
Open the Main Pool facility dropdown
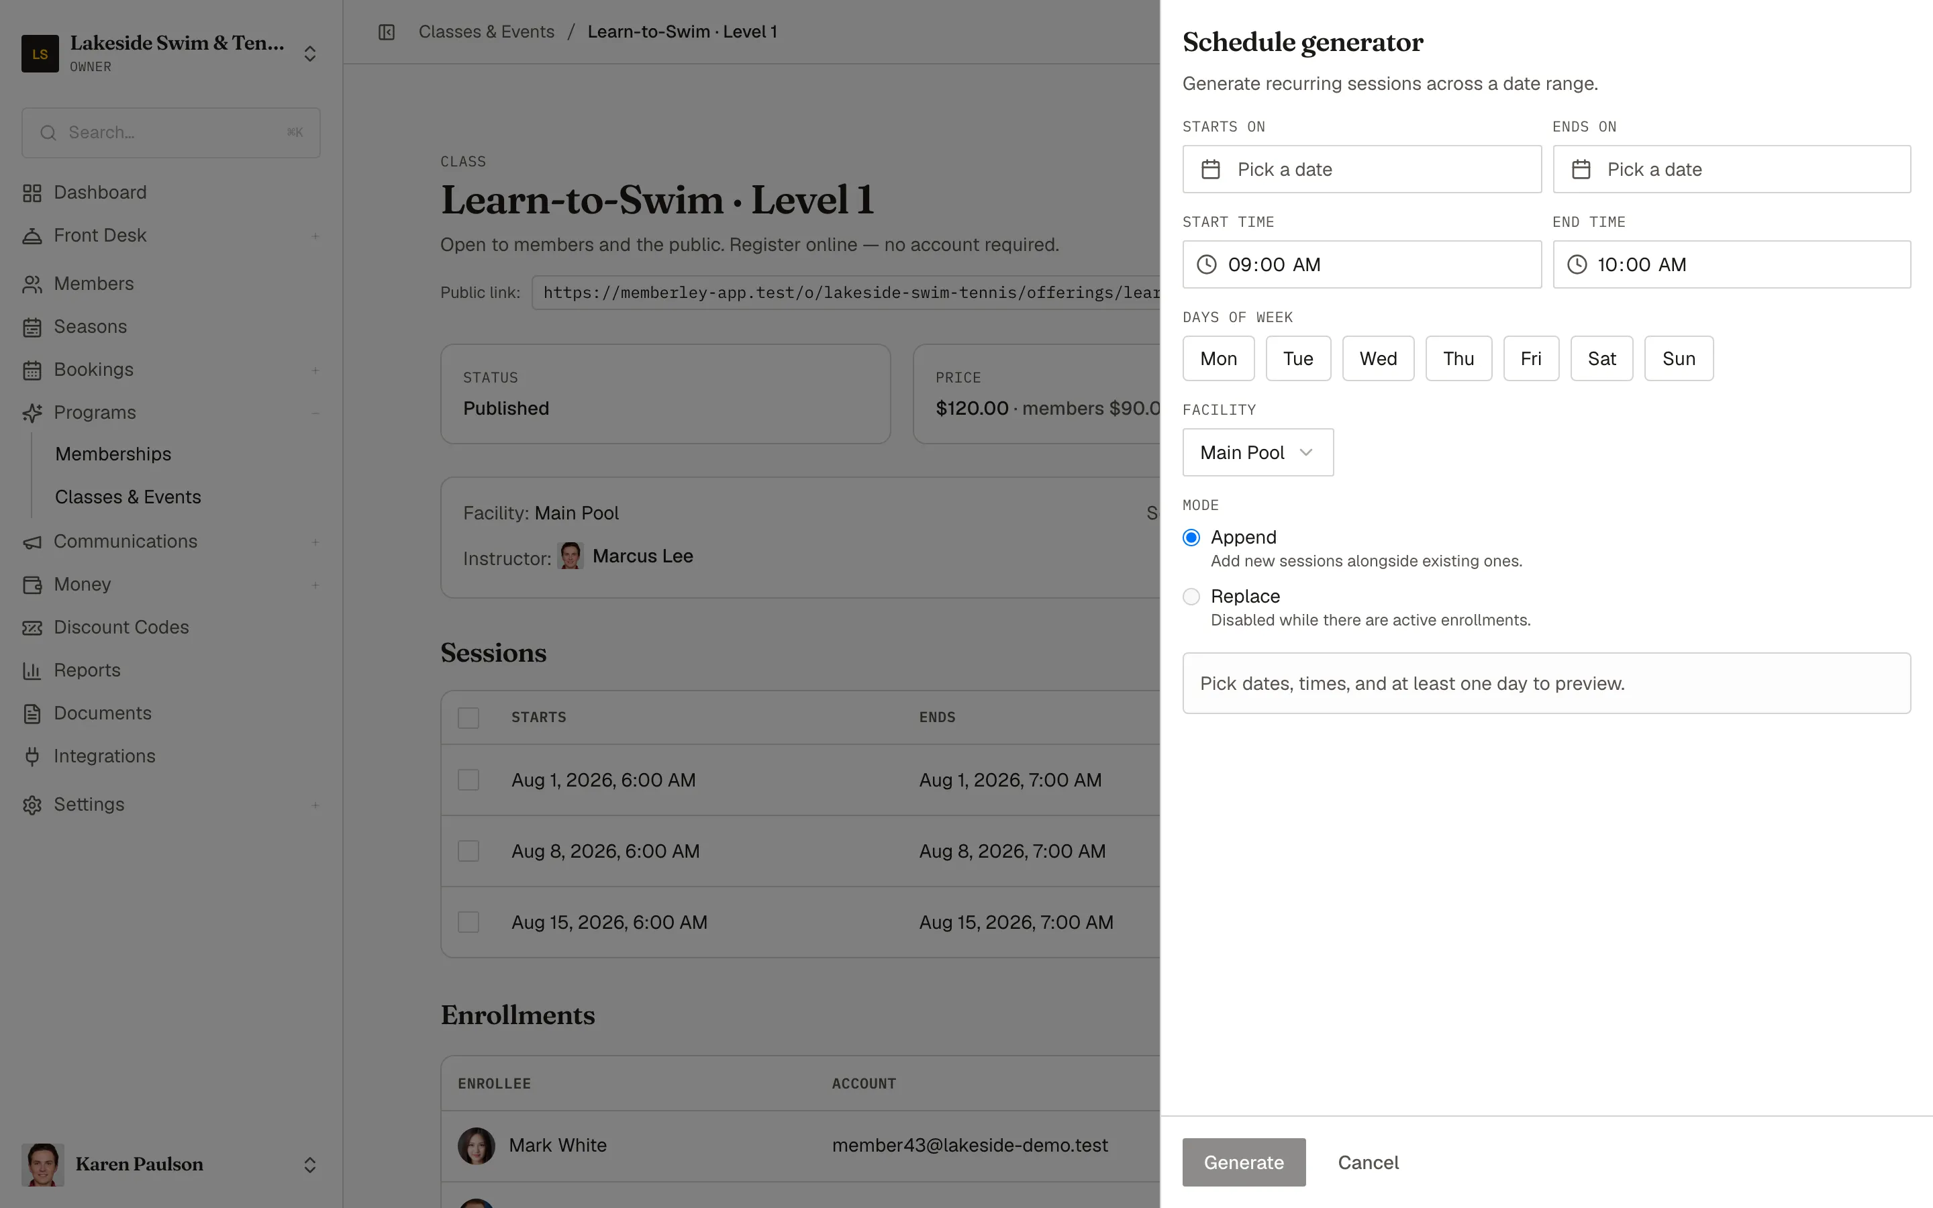1258,452
